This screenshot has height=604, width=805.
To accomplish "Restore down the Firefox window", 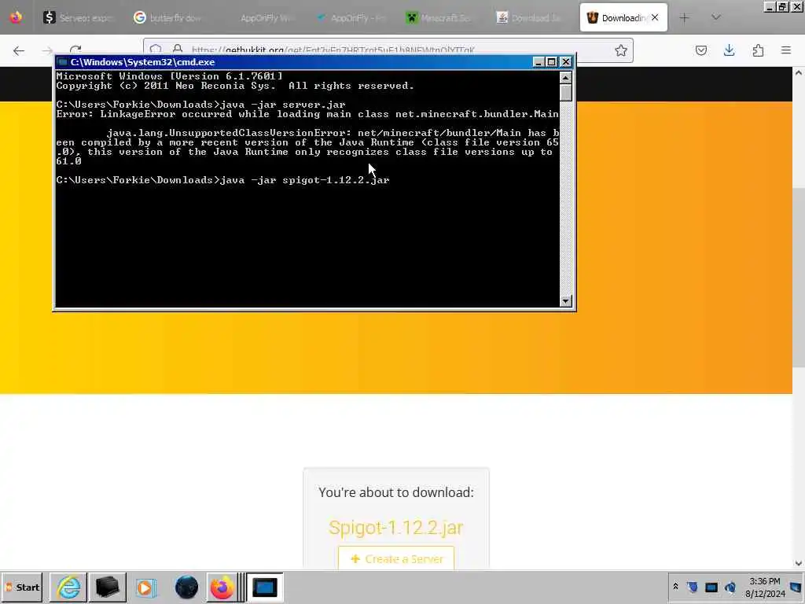I will click(782, 6).
